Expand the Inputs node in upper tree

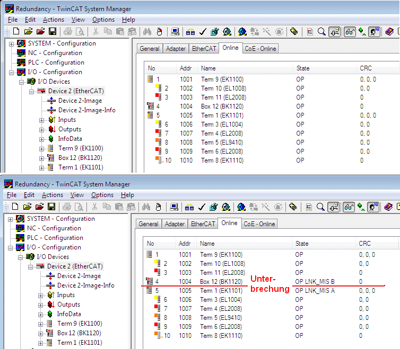(x=41, y=120)
